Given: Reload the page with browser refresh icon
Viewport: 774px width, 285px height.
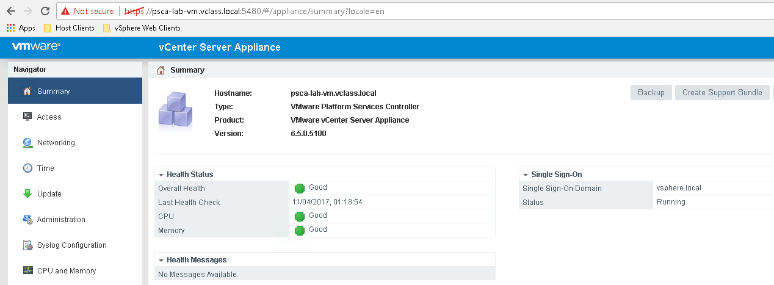Looking at the screenshot, I should coord(45,11).
